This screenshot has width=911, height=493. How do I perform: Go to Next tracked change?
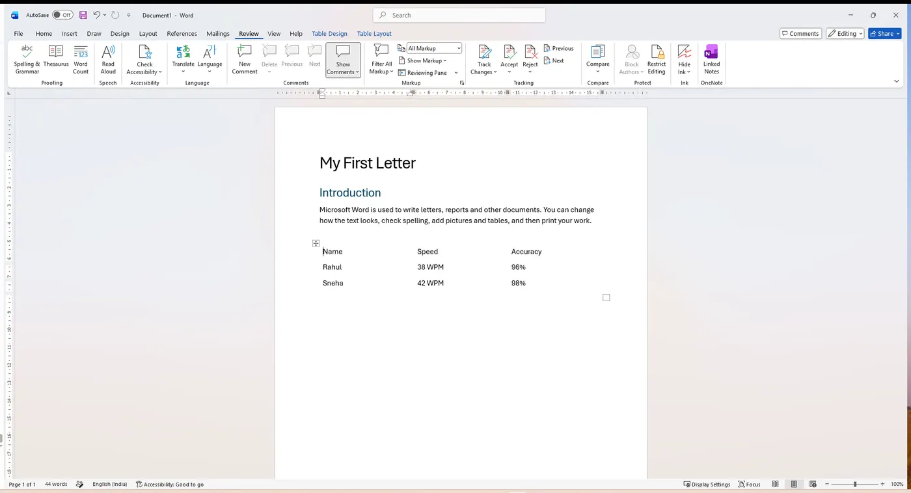(554, 60)
